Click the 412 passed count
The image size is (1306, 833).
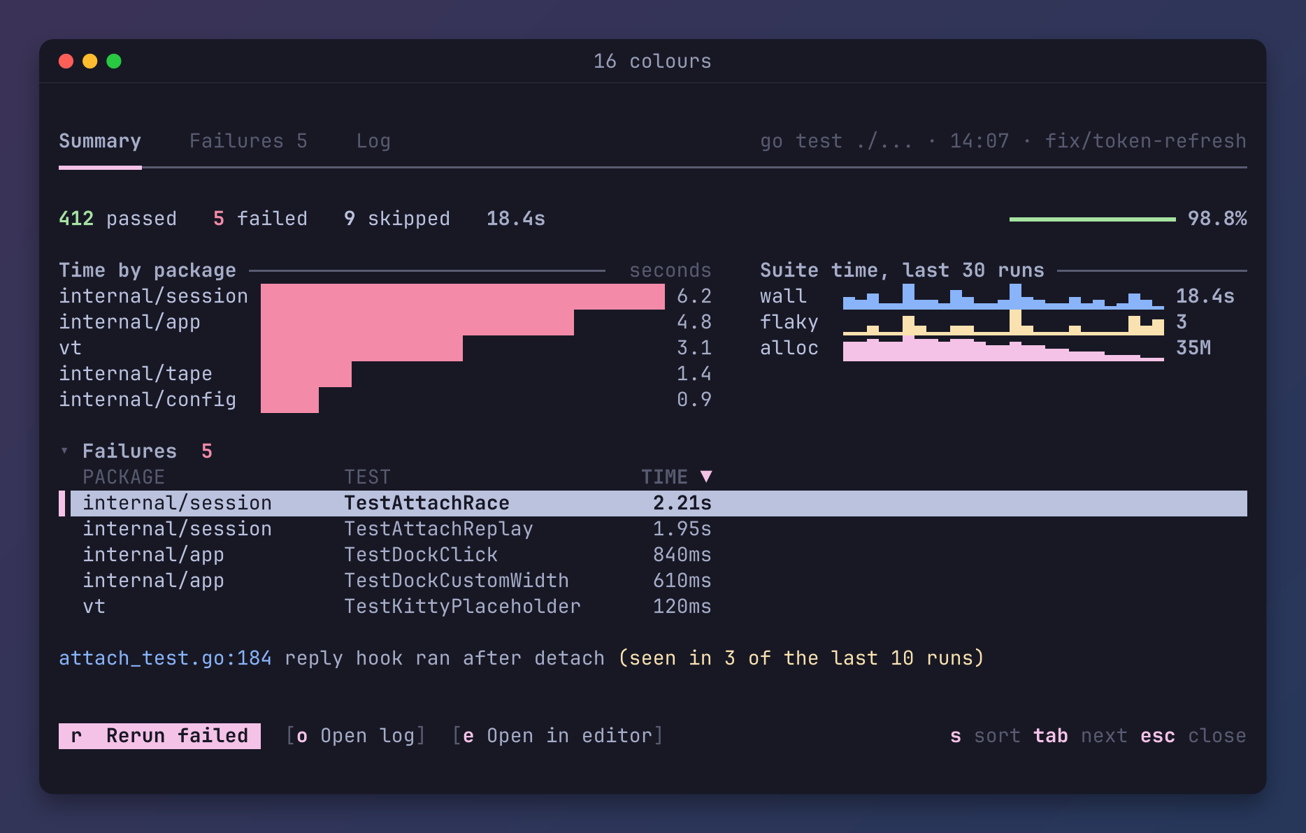[x=117, y=219]
